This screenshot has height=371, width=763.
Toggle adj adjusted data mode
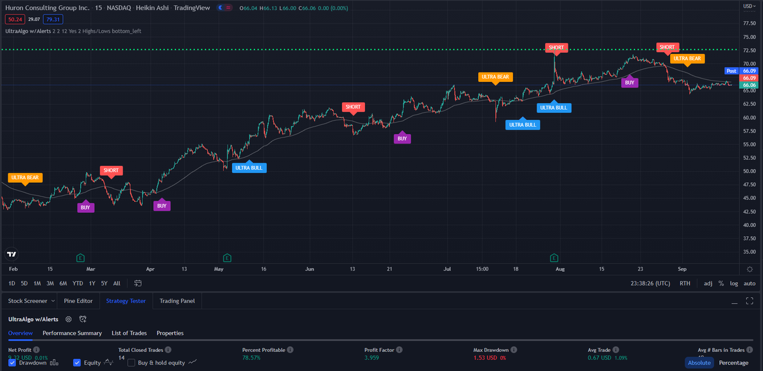click(x=708, y=283)
